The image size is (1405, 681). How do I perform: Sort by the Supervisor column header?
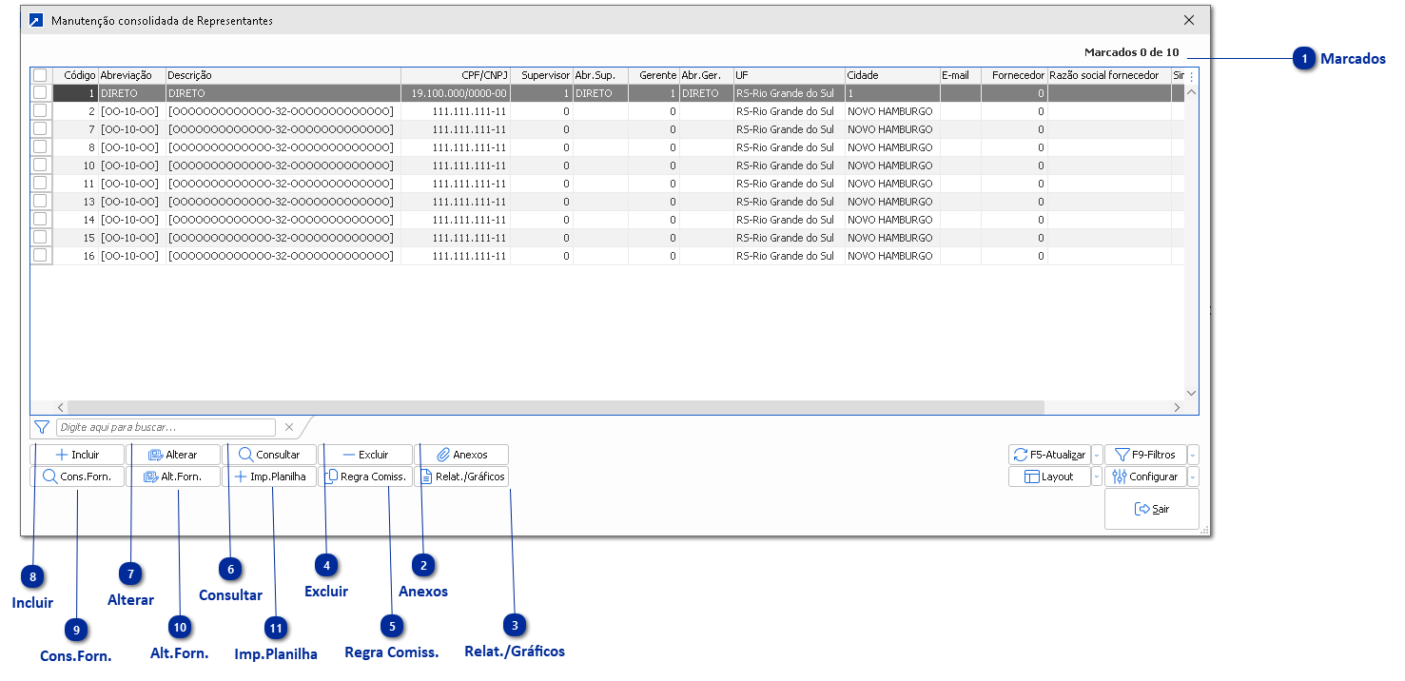pyautogui.click(x=541, y=75)
